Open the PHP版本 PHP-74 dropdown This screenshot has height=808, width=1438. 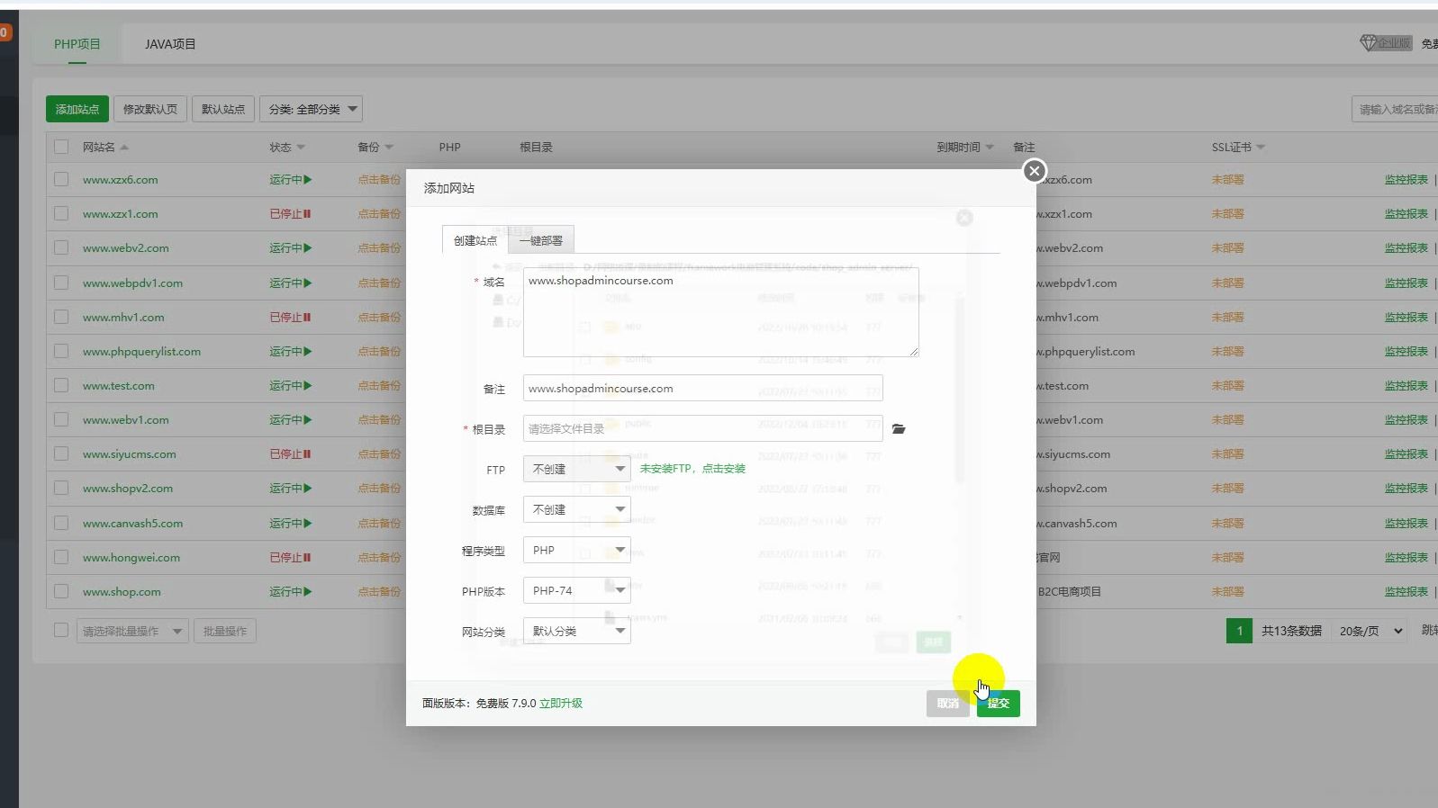click(577, 590)
